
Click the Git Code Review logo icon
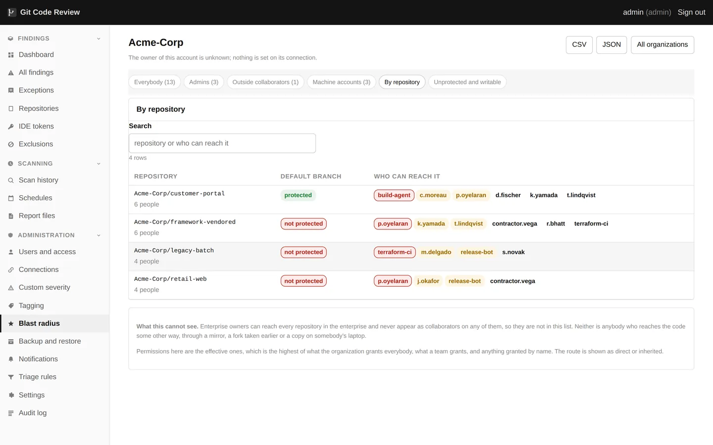coord(11,12)
